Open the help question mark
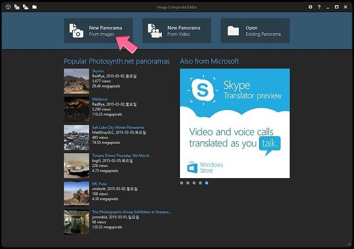This screenshot has height=249, width=354. pyautogui.click(x=319, y=7)
